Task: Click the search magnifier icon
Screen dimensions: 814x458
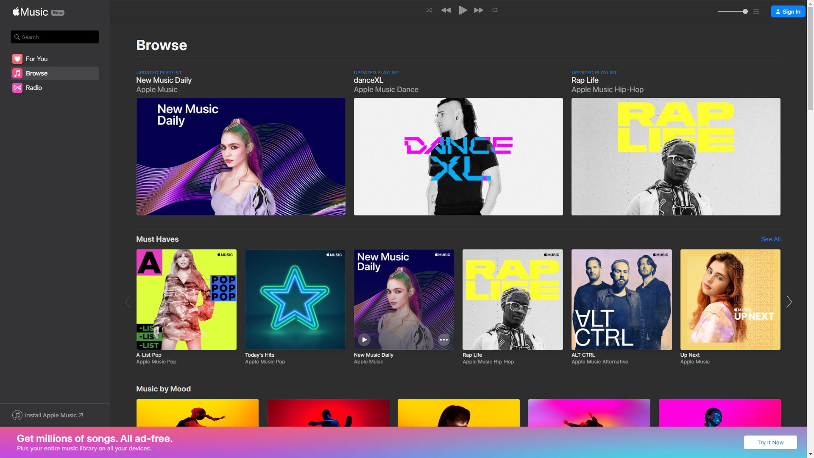Action: pyautogui.click(x=17, y=37)
